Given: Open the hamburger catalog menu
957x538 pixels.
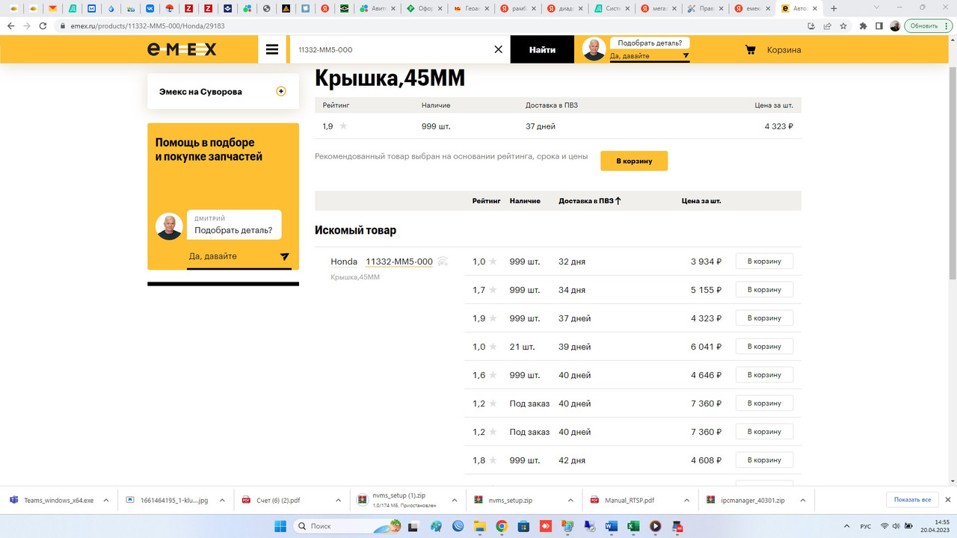Looking at the screenshot, I should pyautogui.click(x=272, y=49).
